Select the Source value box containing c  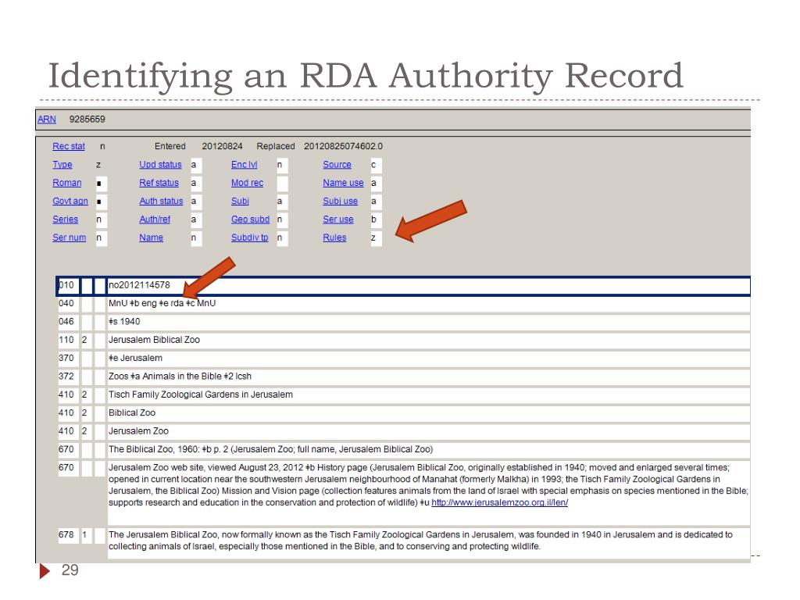coord(376,165)
